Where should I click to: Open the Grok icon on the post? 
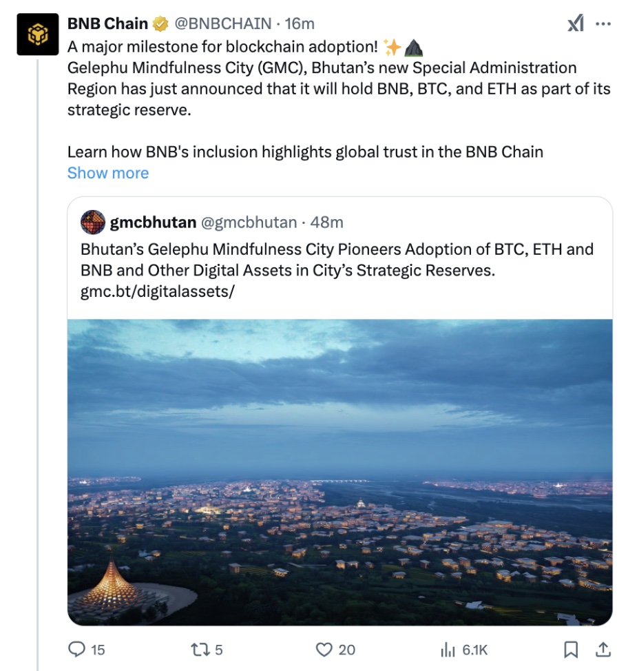point(576,24)
